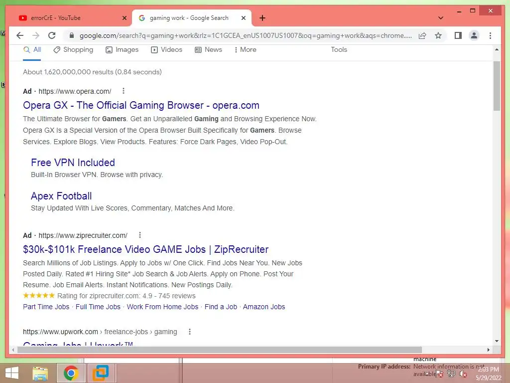
Task: Open the Part Time Jobs link
Action: tap(46, 307)
